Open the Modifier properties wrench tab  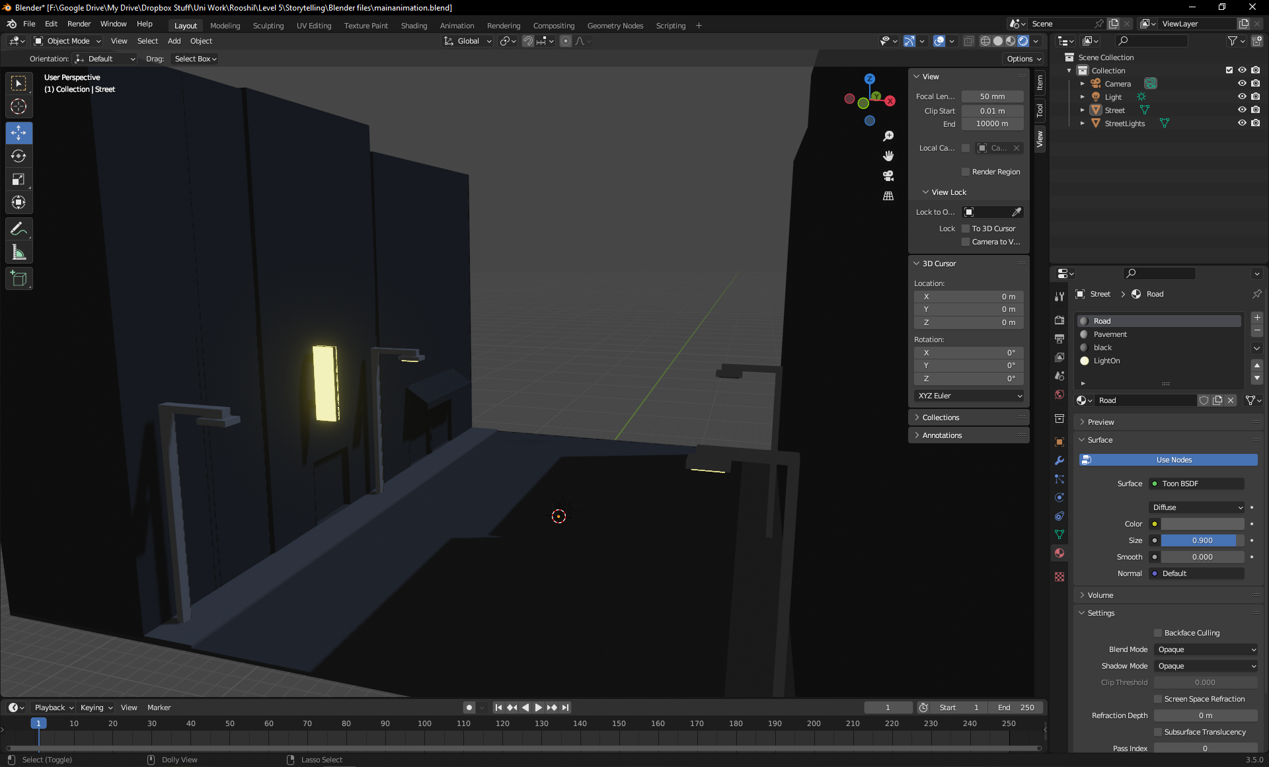[1059, 460]
